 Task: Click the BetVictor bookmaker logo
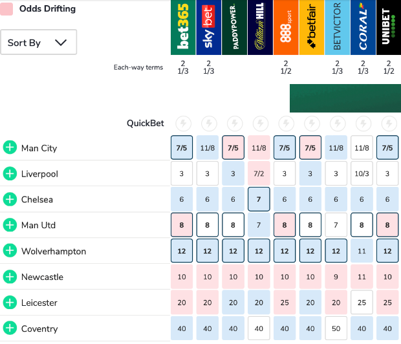pos(338,27)
